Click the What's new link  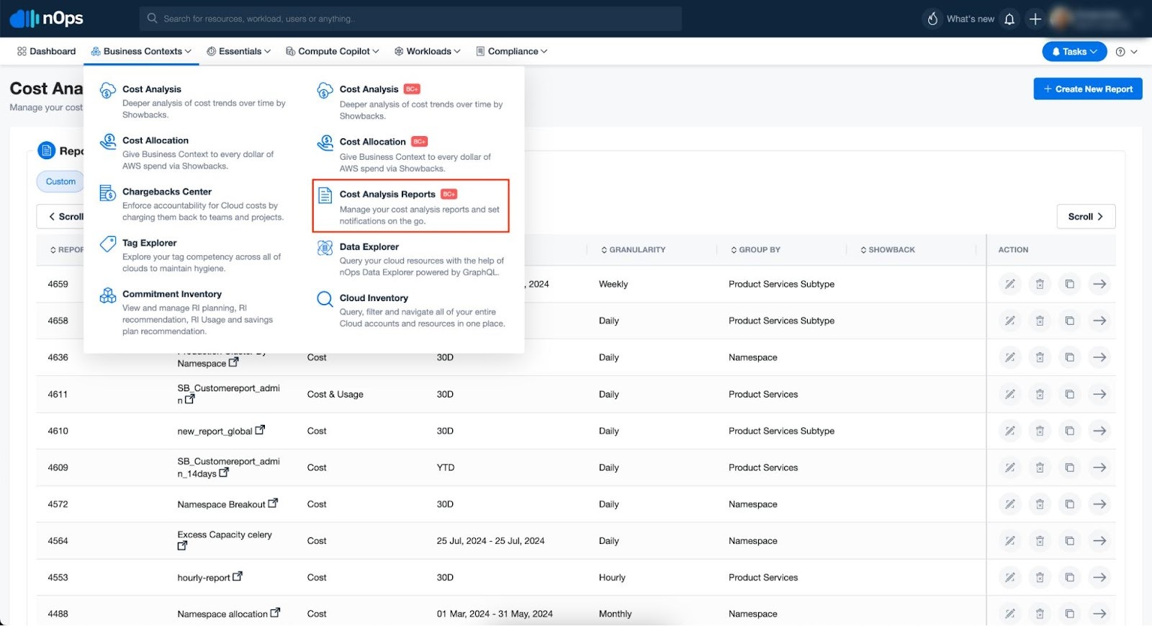point(970,19)
